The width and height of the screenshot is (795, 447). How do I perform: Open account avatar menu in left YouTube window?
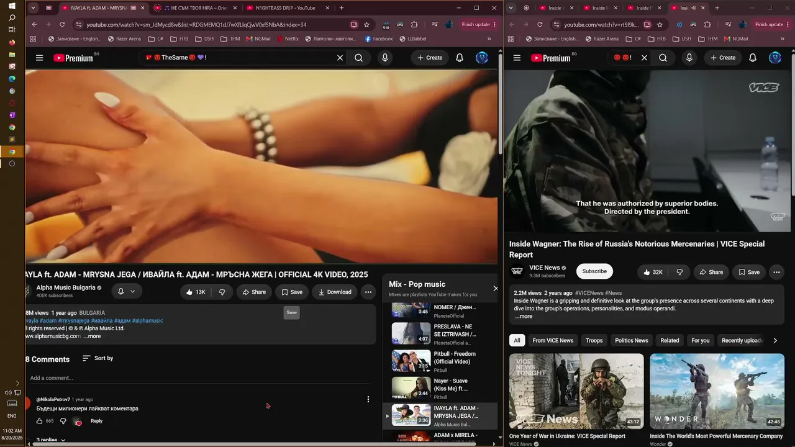click(x=482, y=58)
